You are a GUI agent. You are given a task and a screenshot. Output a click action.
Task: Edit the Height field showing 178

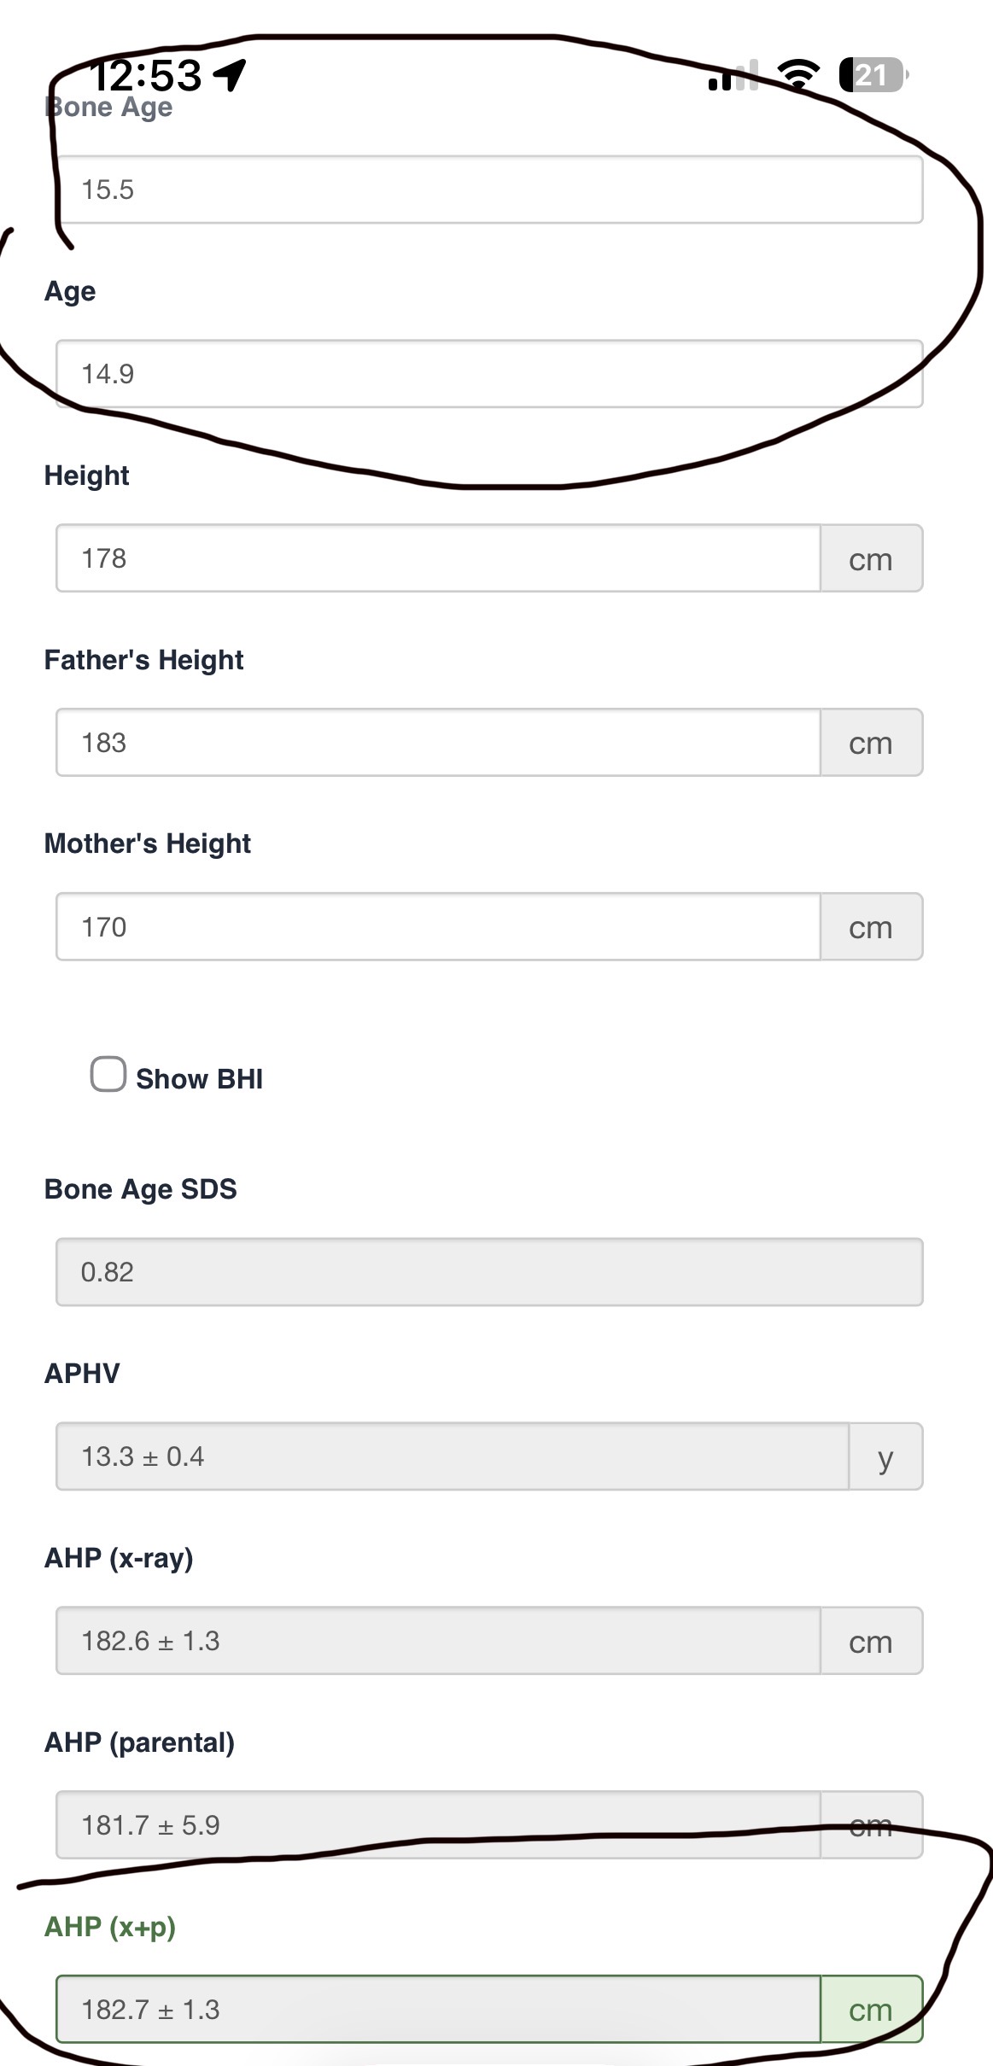click(439, 558)
